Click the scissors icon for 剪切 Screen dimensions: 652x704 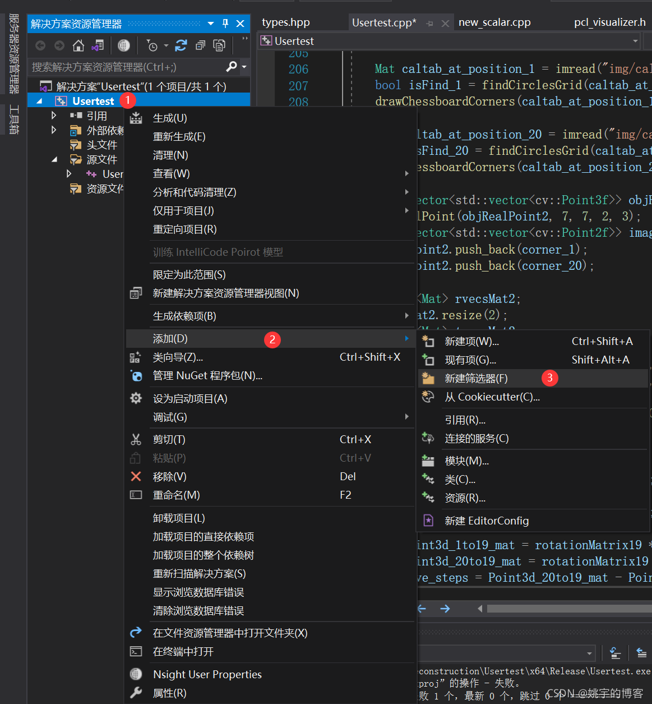coord(136,439)
